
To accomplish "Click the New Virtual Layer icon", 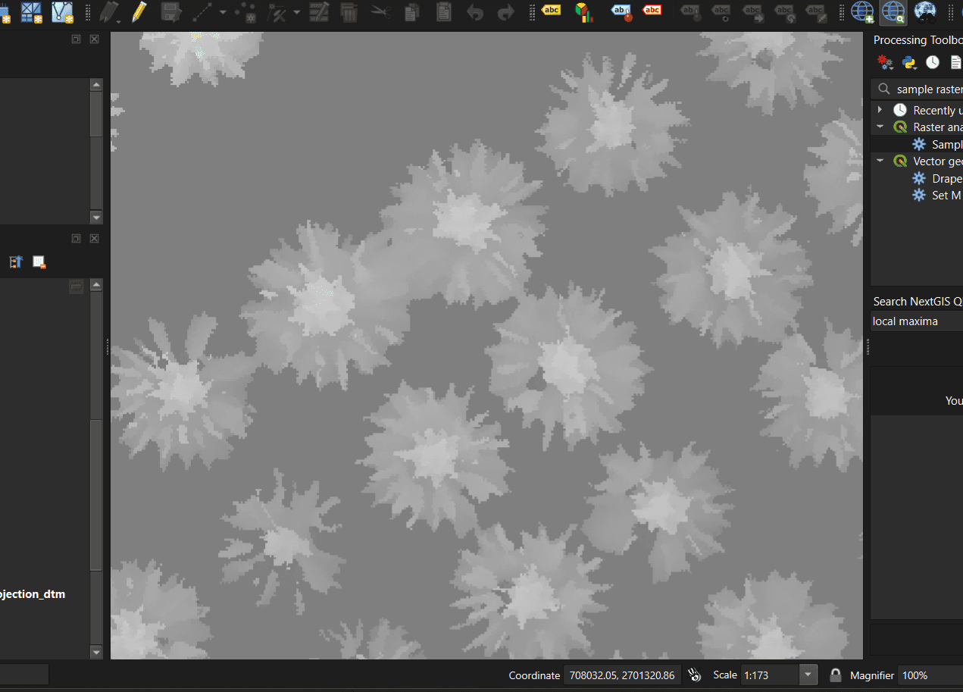I will pyautogui.click(x=62, y=11).
